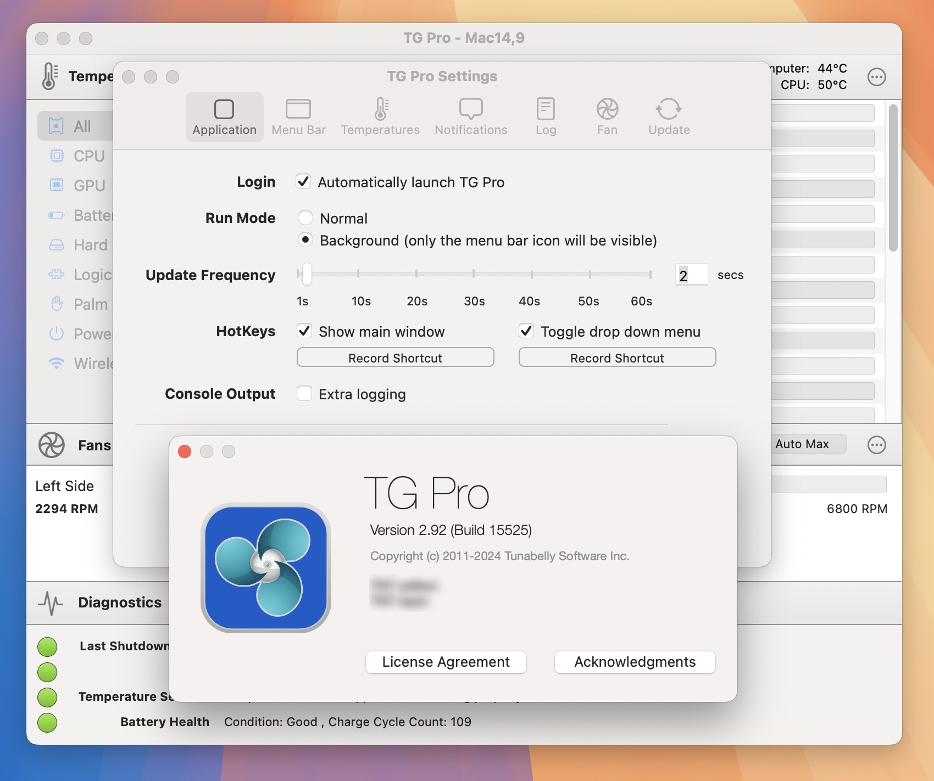Open the Acknowledgments
Viewport: 934px width, 781px height.
(635, 662)
